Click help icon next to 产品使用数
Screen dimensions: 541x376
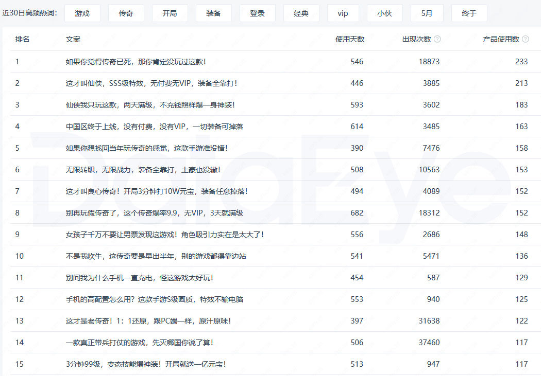coord(526,39)
